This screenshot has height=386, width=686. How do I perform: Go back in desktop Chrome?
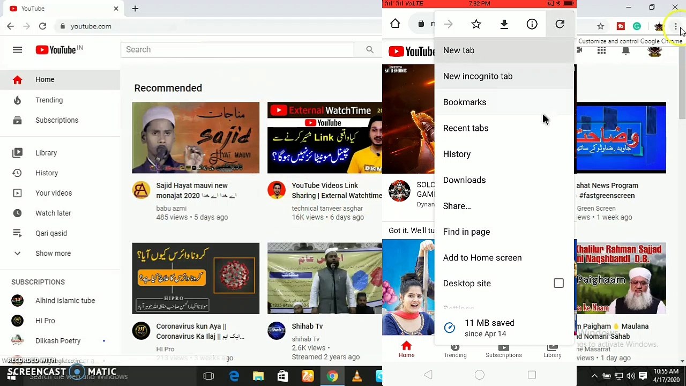pos(10,26)
